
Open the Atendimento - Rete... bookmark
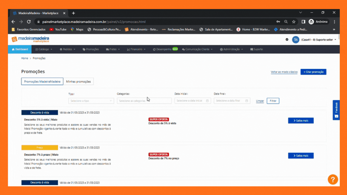pos(141,30)
